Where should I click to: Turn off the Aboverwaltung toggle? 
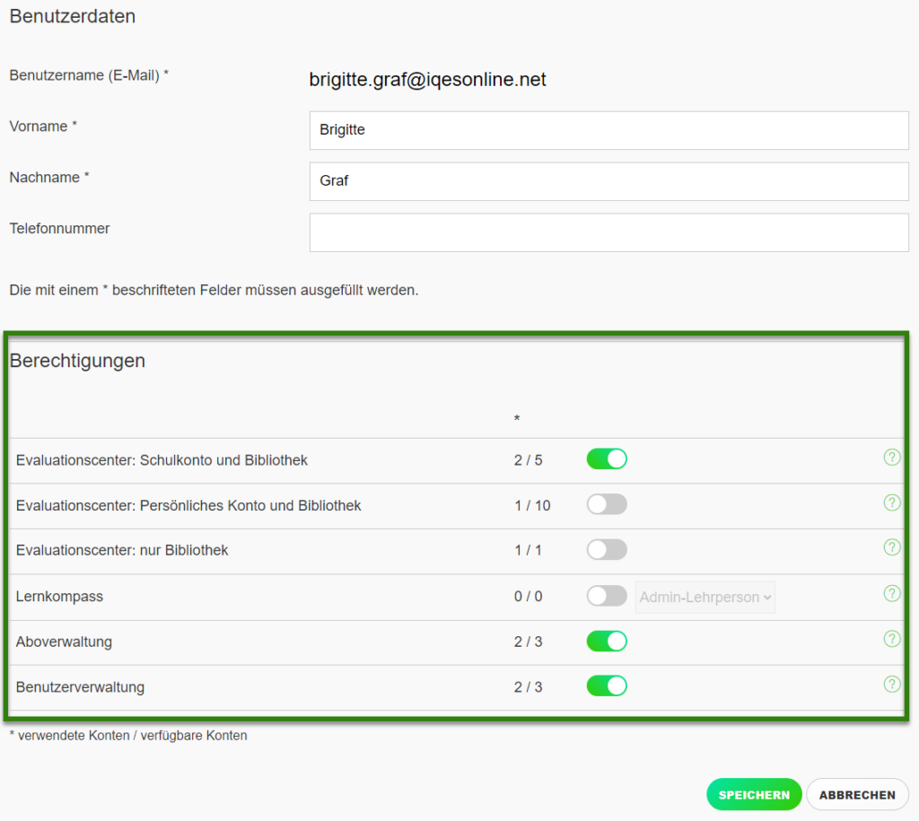pos(607,641)
